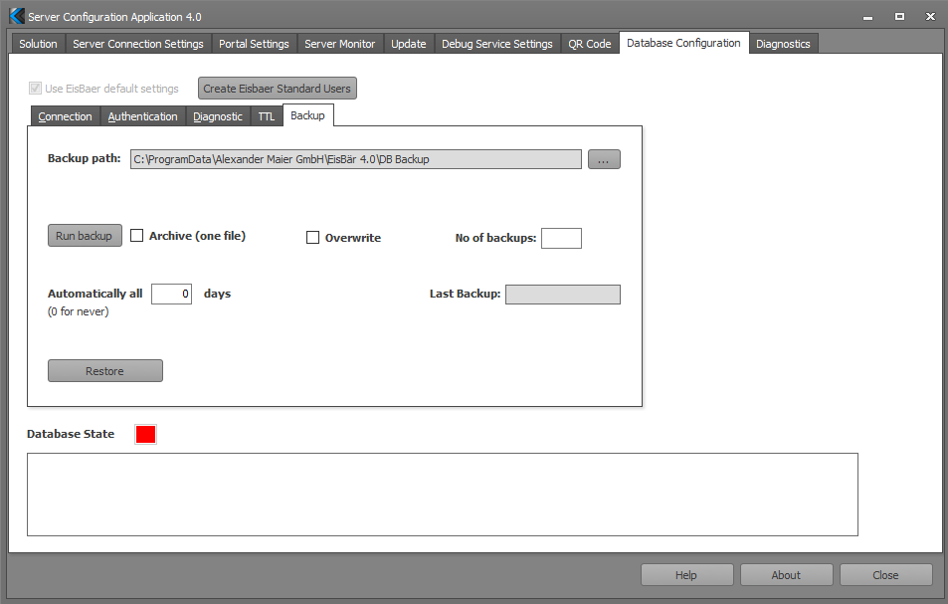This screenshot has height=604, width=948.
Task: Switch to the QR Code tab
Action: pos(590,44)
